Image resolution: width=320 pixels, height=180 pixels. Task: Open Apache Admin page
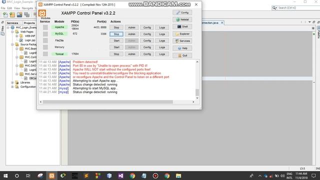pyautogui.click(x=131, y=27)
